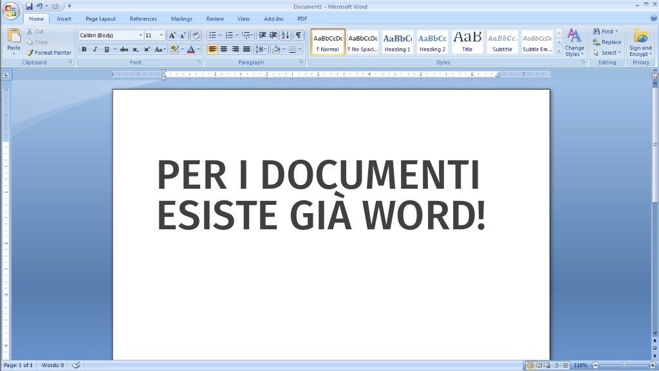Viewport: 659px width, 371px height.
Task: Increase paragraph indent
Action: (x=273, y=35)
